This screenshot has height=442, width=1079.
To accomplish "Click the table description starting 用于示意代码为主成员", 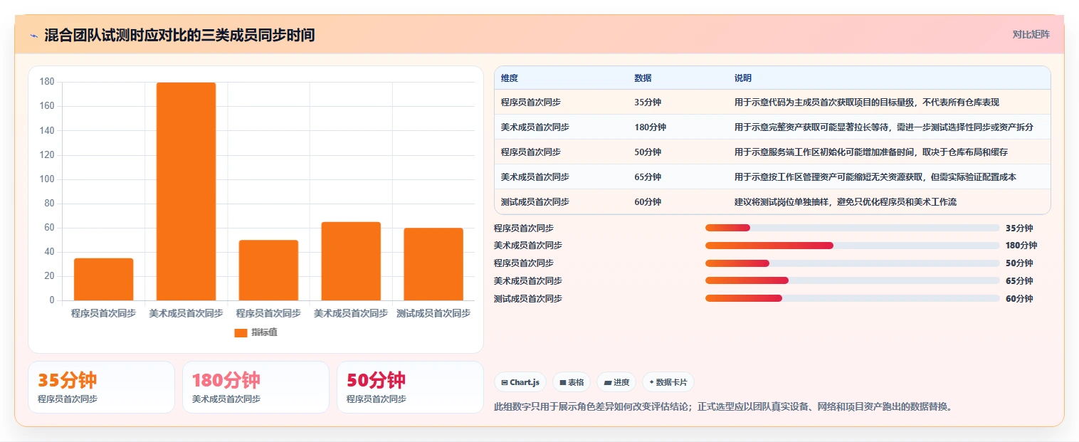I will [x=867, y=102].
